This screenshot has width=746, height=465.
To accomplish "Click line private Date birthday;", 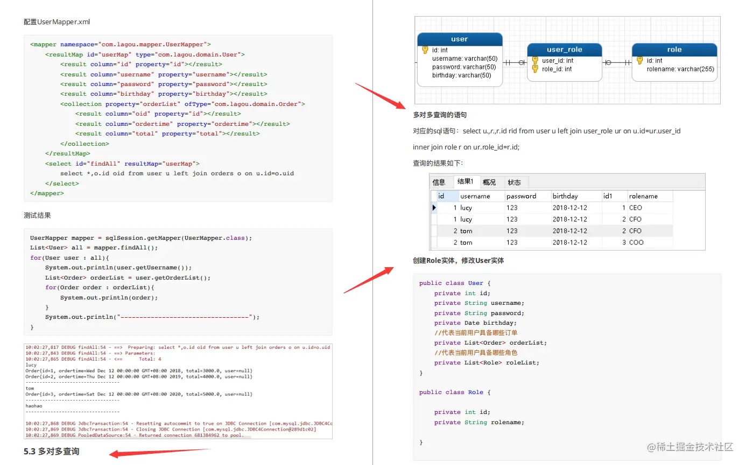I will pyautogui.click(x=475, y=323).
